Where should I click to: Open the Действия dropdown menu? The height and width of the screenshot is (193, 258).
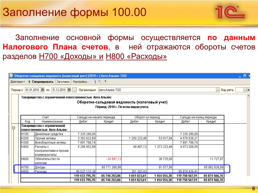pos(17,82)
